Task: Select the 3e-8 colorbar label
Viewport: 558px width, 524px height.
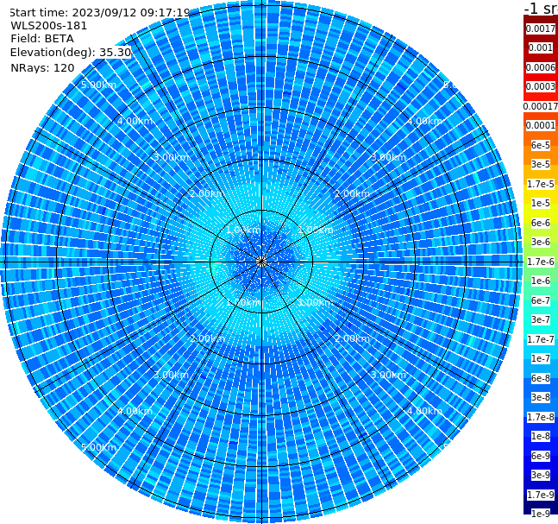Action: (541, 397)
